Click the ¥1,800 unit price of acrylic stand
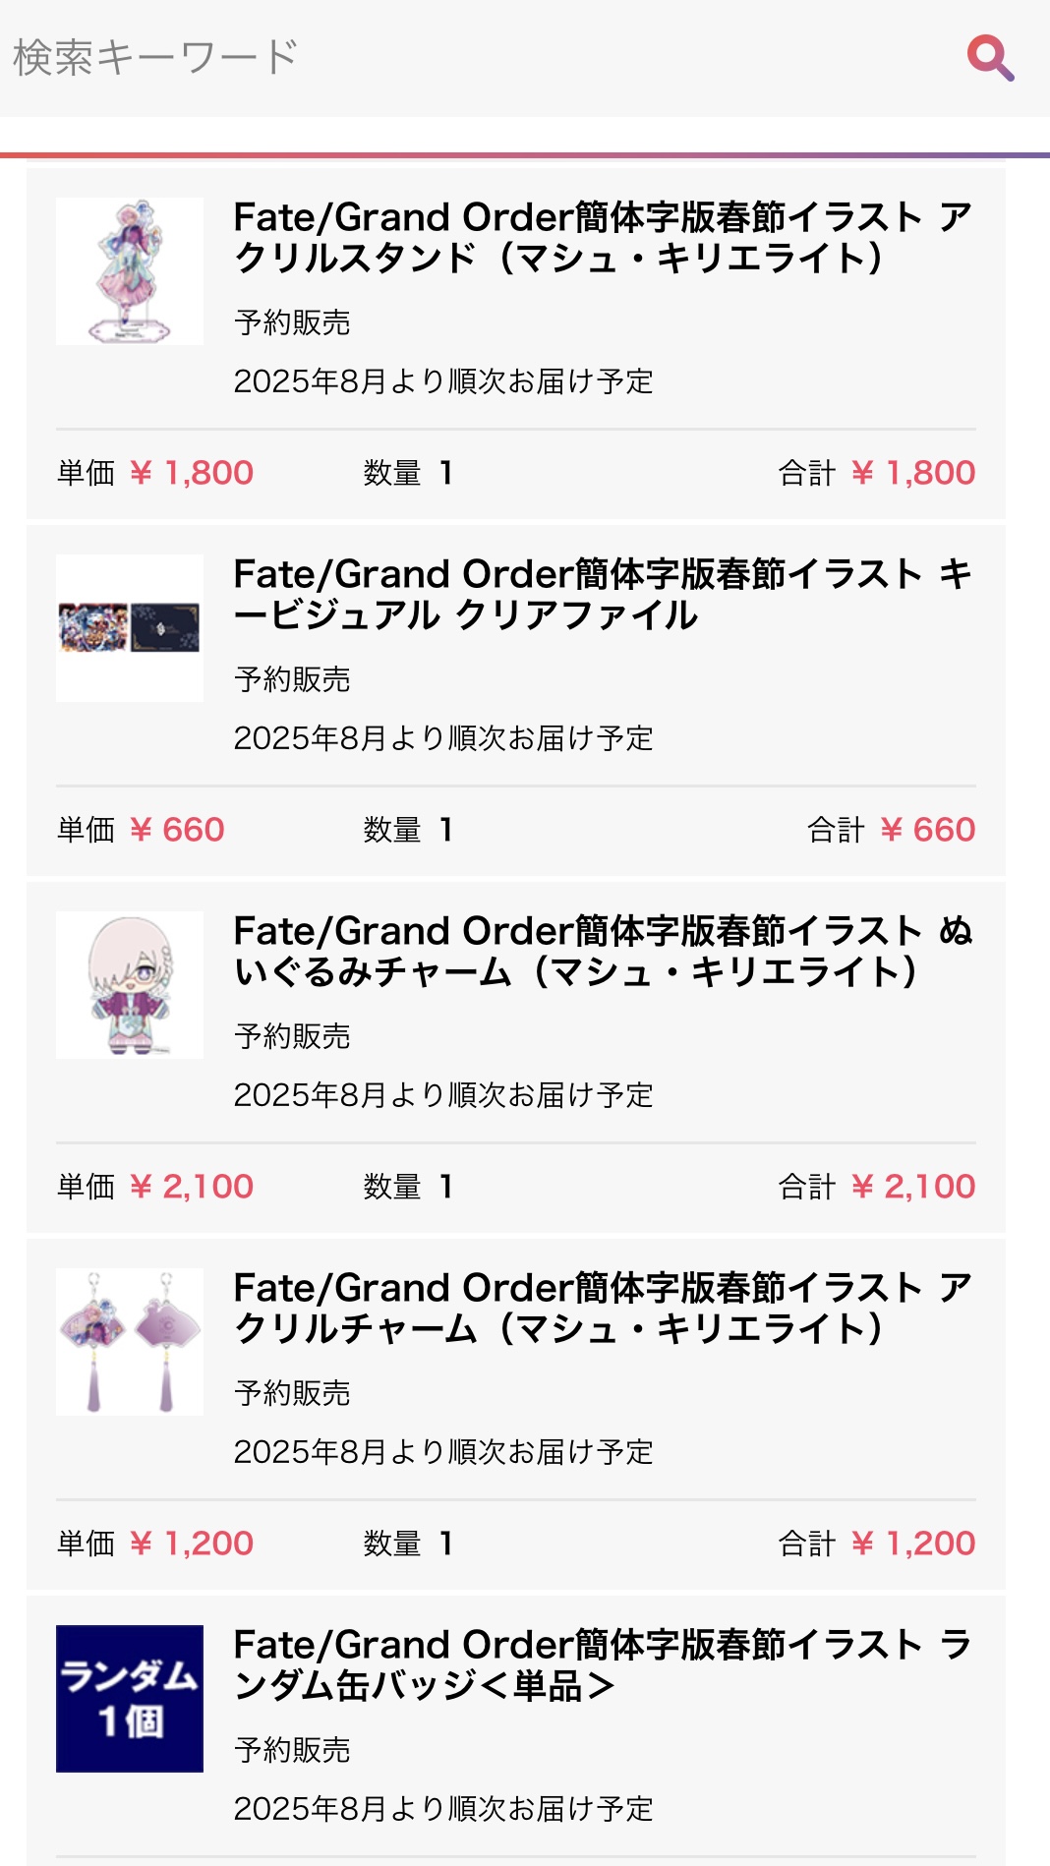The height and width of the screenshot is (1866, 1050). pyautogui.click(x=192, y=473)
